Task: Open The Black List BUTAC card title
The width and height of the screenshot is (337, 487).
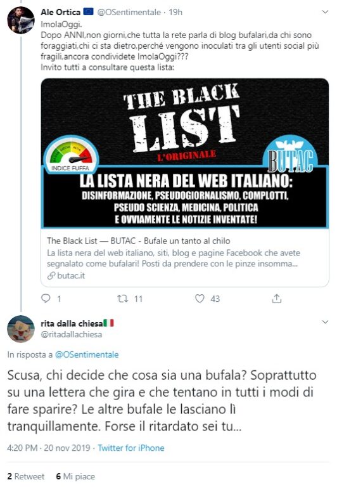Action: point(139,241)
